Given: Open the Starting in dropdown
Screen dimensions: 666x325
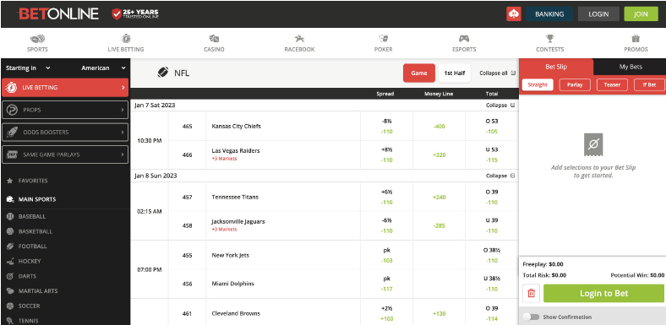Looking at the screenshot, I should tap(28, 68).
